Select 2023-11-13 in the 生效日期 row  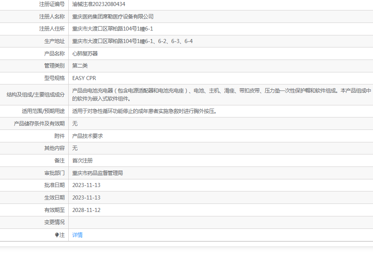(x=86, y=197)
